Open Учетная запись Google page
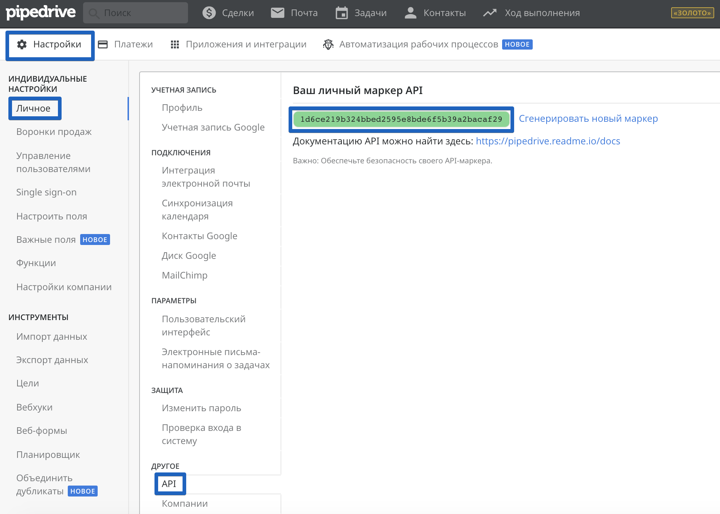Viewport: 720px width, 514px height. (x=213, y=127)
